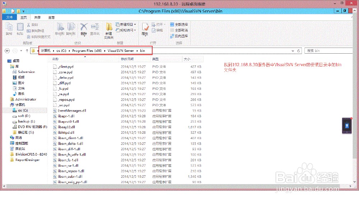
Task: Click the Copy icon in the ribbon
Action: 9,27
